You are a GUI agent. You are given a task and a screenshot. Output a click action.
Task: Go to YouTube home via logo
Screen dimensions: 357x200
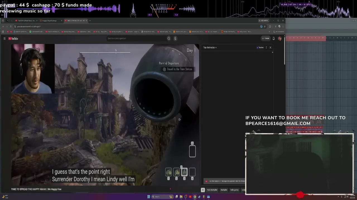tap(13, 39)
